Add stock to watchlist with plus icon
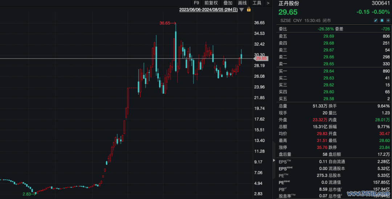 (x=388, y=21)
